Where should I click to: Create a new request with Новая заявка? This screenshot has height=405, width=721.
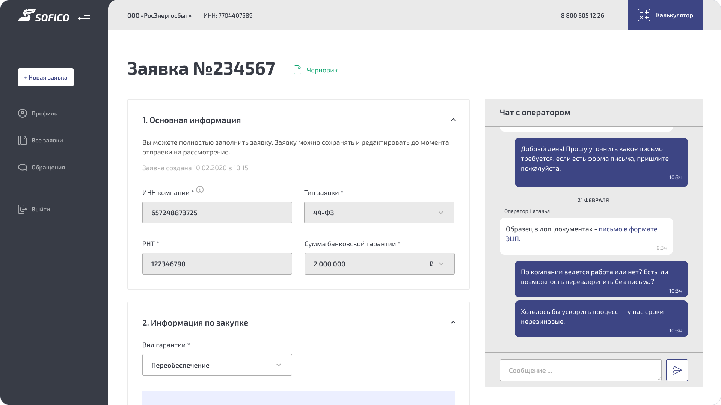click(46, 77)
